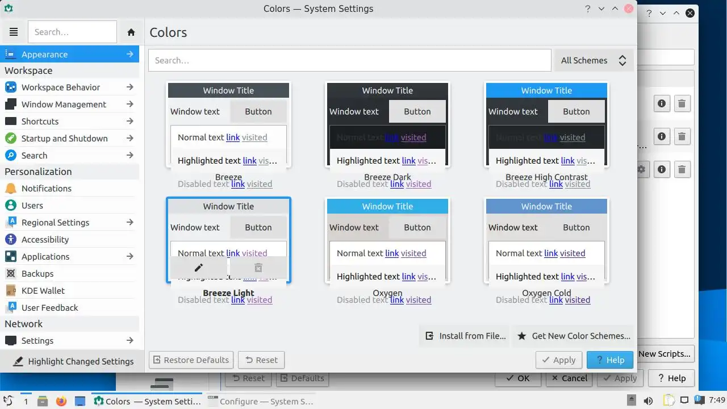The image size is (727, 409).
Task: Open the hamburger menu in System Settings
Action: 14,32
